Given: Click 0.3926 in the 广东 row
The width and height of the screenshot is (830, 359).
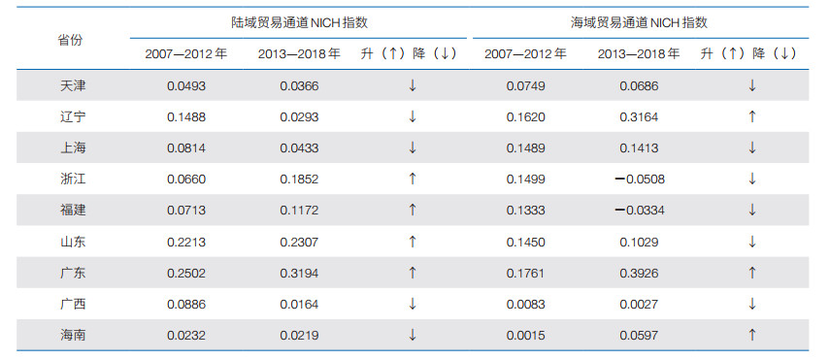Looking at the screenshot, I should [x=639, y=274].
